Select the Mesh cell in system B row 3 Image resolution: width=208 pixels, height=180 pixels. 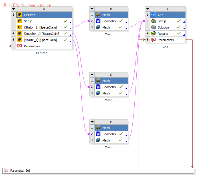coord(111,27)
